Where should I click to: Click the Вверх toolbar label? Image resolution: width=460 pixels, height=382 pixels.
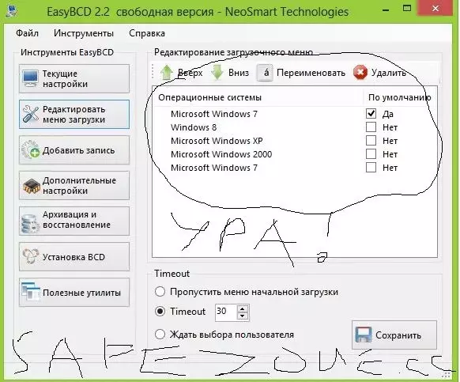coord(190,73)
